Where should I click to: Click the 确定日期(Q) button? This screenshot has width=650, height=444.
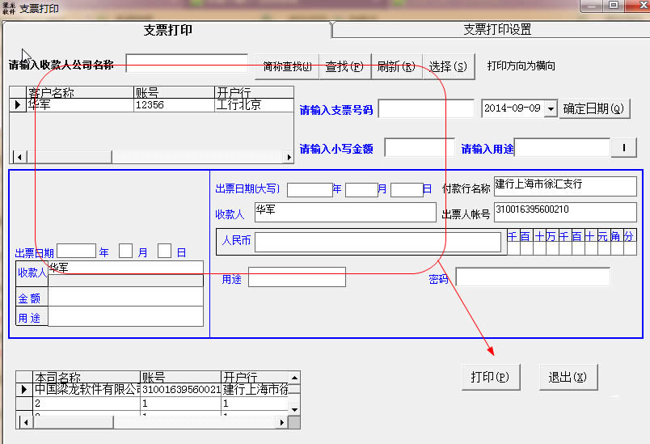594,109
